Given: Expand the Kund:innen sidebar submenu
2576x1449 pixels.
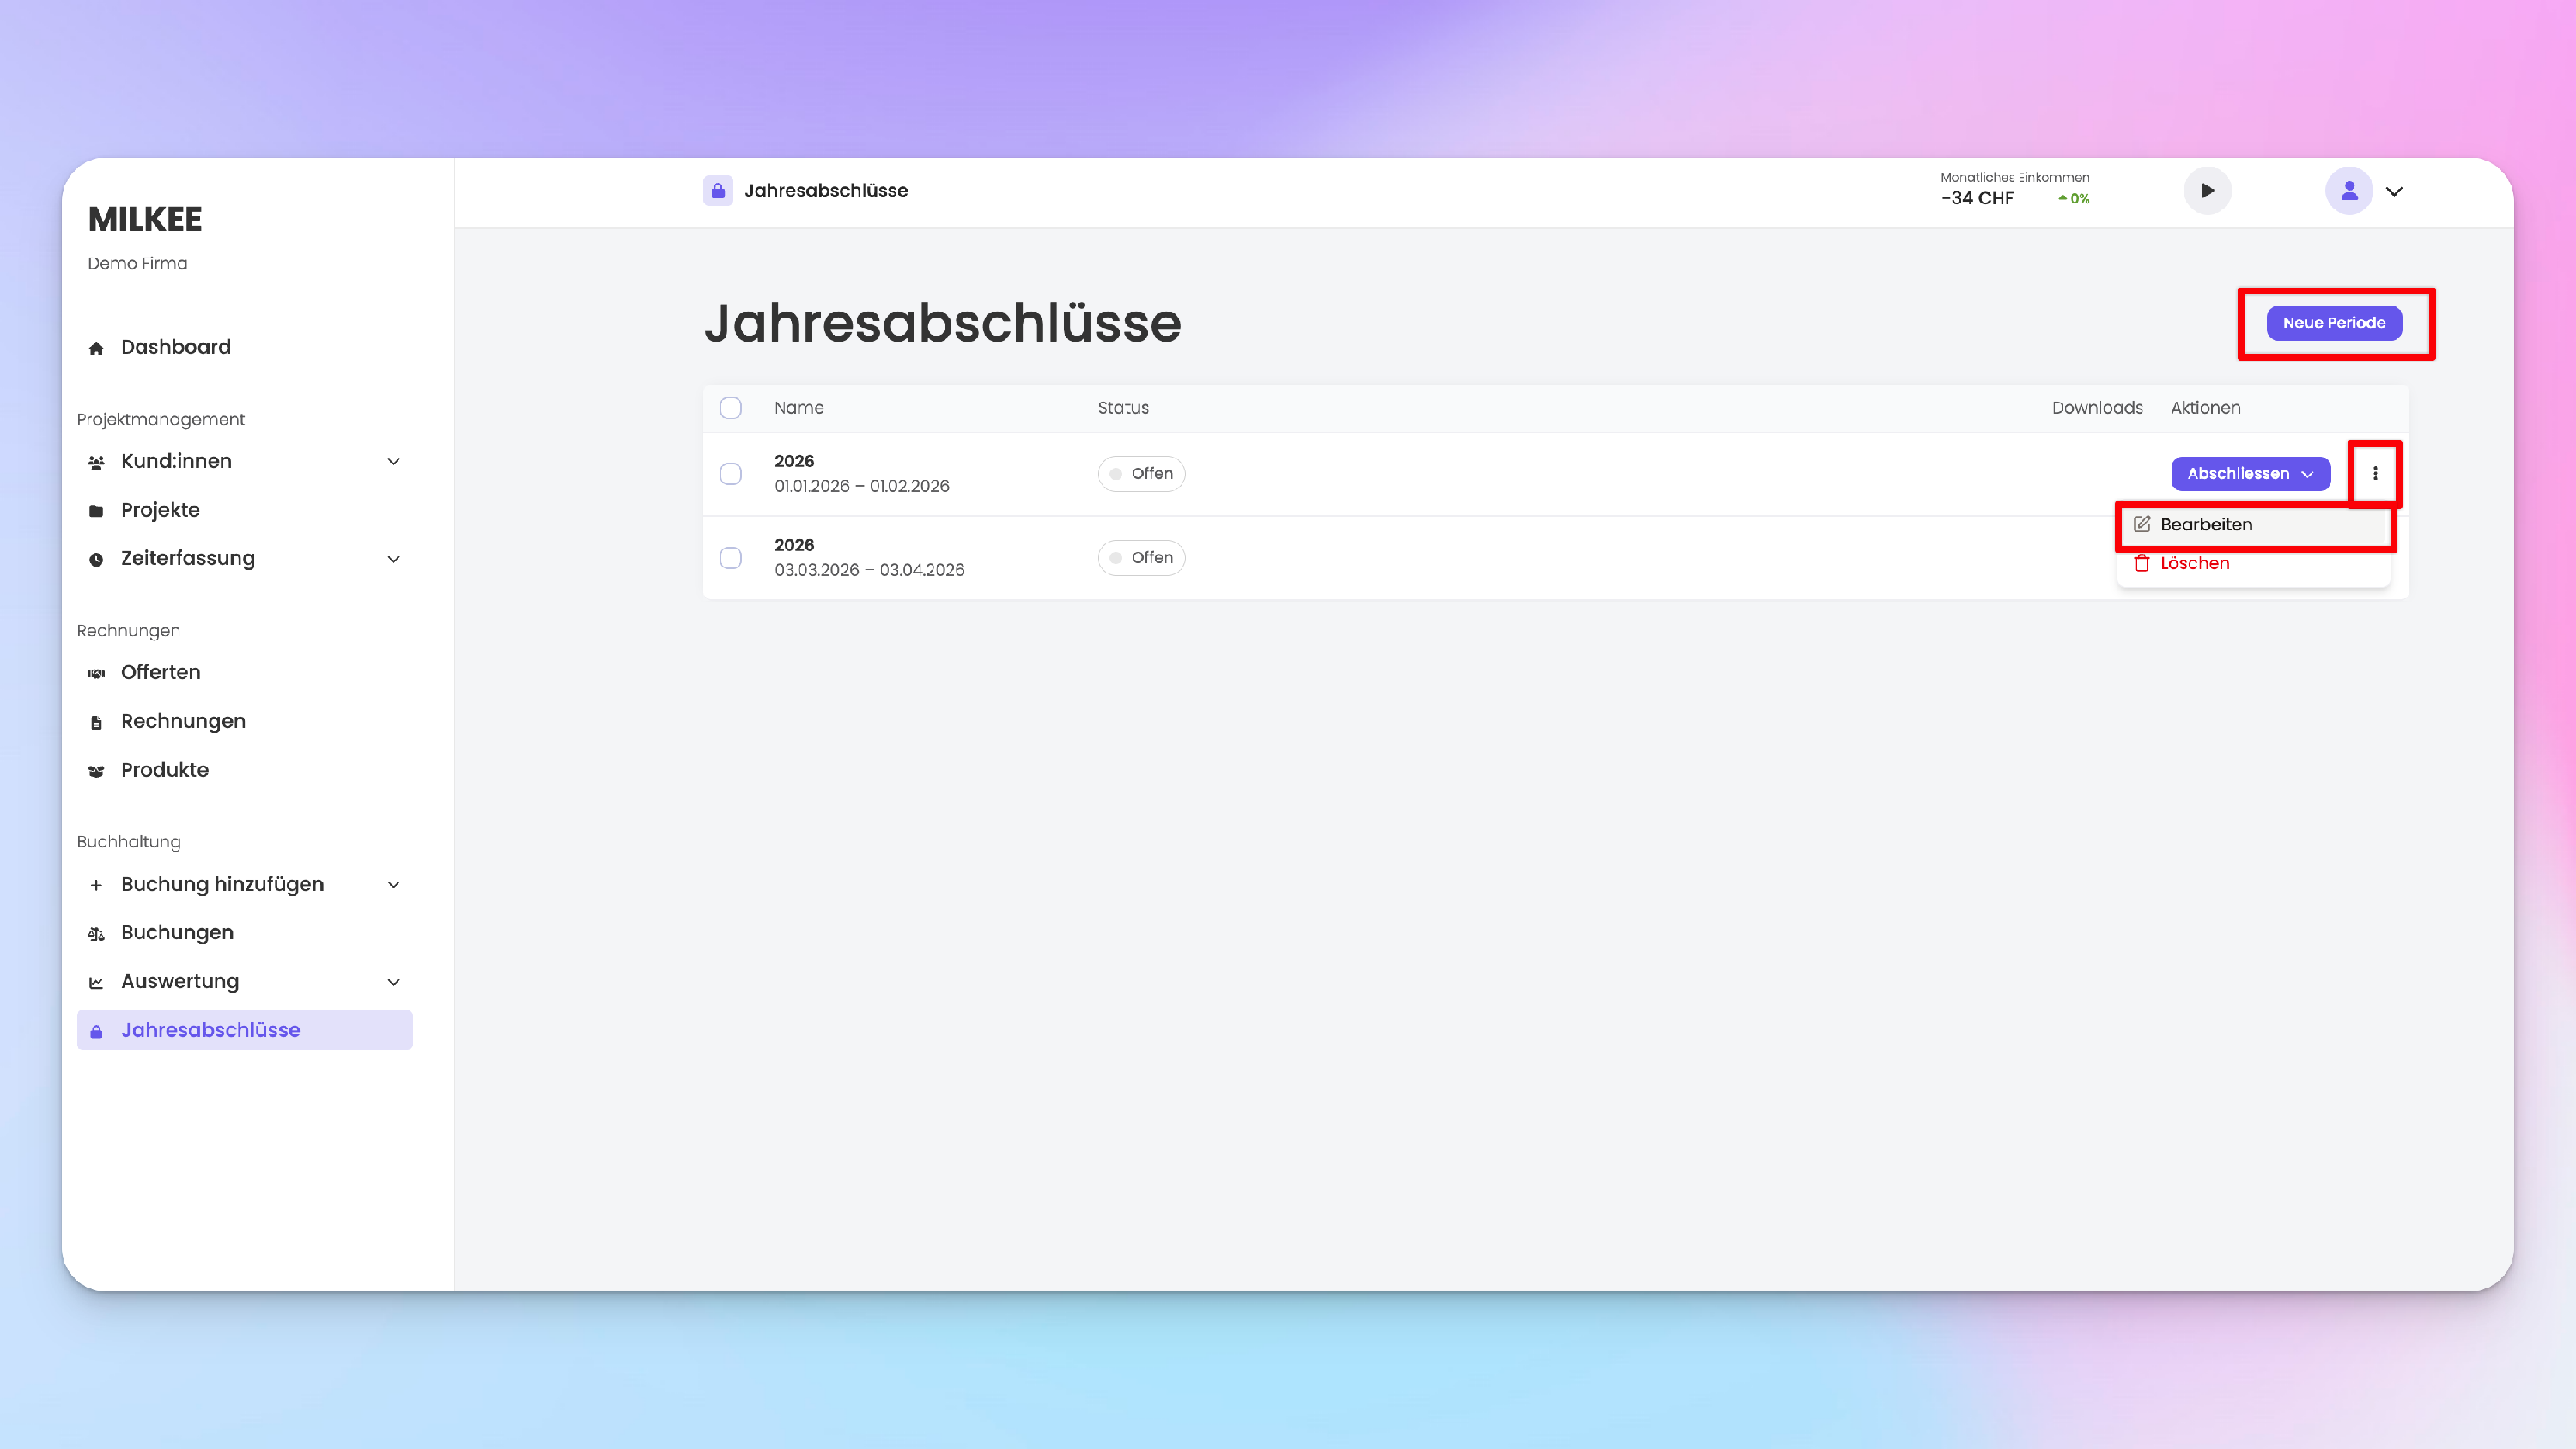Looking at the screenshot, I should [393, 461].
